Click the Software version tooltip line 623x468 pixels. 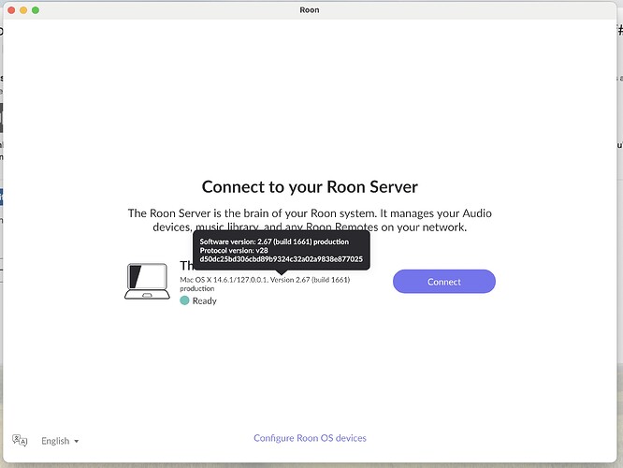click(274, 241)
